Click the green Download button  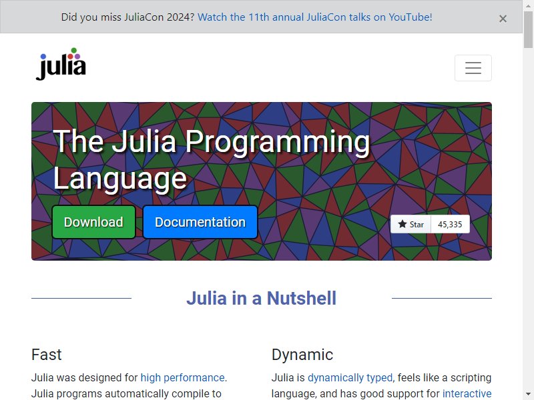coord(93,222)
